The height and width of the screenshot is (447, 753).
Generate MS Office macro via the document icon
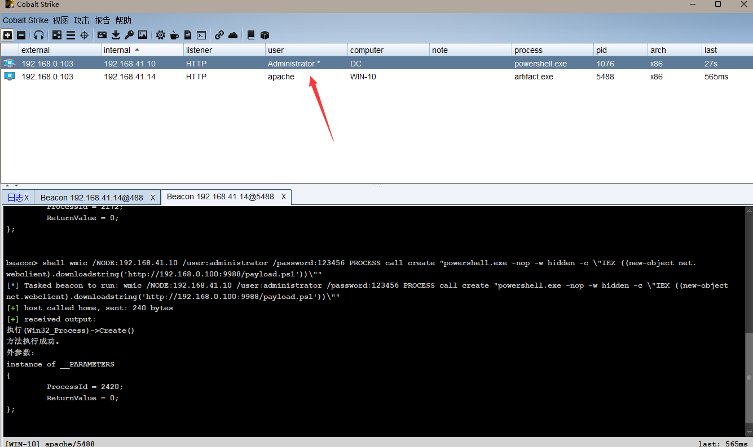[x=188, y=35]
